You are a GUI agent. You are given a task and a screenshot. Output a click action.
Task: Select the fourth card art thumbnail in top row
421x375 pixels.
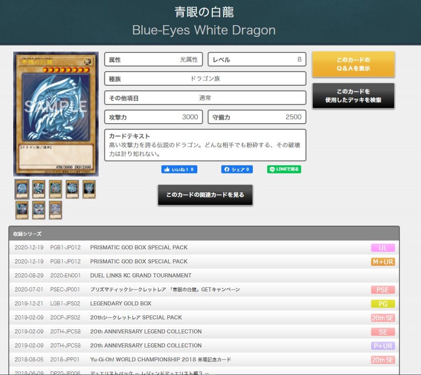click(72, 189)
